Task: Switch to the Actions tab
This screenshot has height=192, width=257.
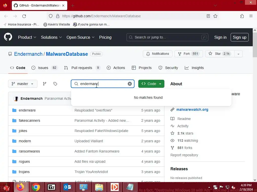Action: pyautogui.click(x=116, y=68)
